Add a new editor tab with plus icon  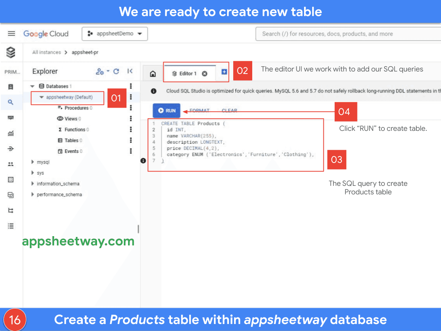tap(224, 72)
